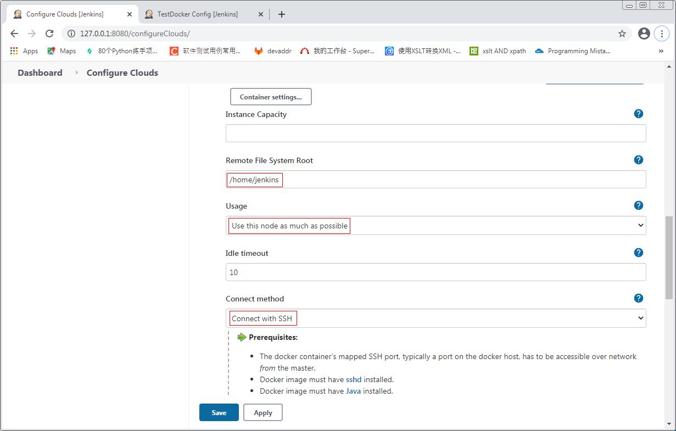Viewport: 676px width, 431px height.
Task: Show help for Idle timeout
Action: pyautogui.click(x=638, y=253)
